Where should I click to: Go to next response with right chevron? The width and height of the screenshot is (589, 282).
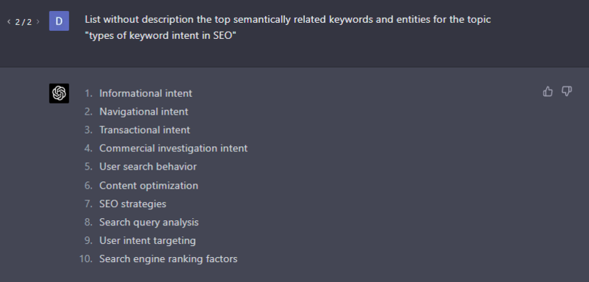[38, 22]
